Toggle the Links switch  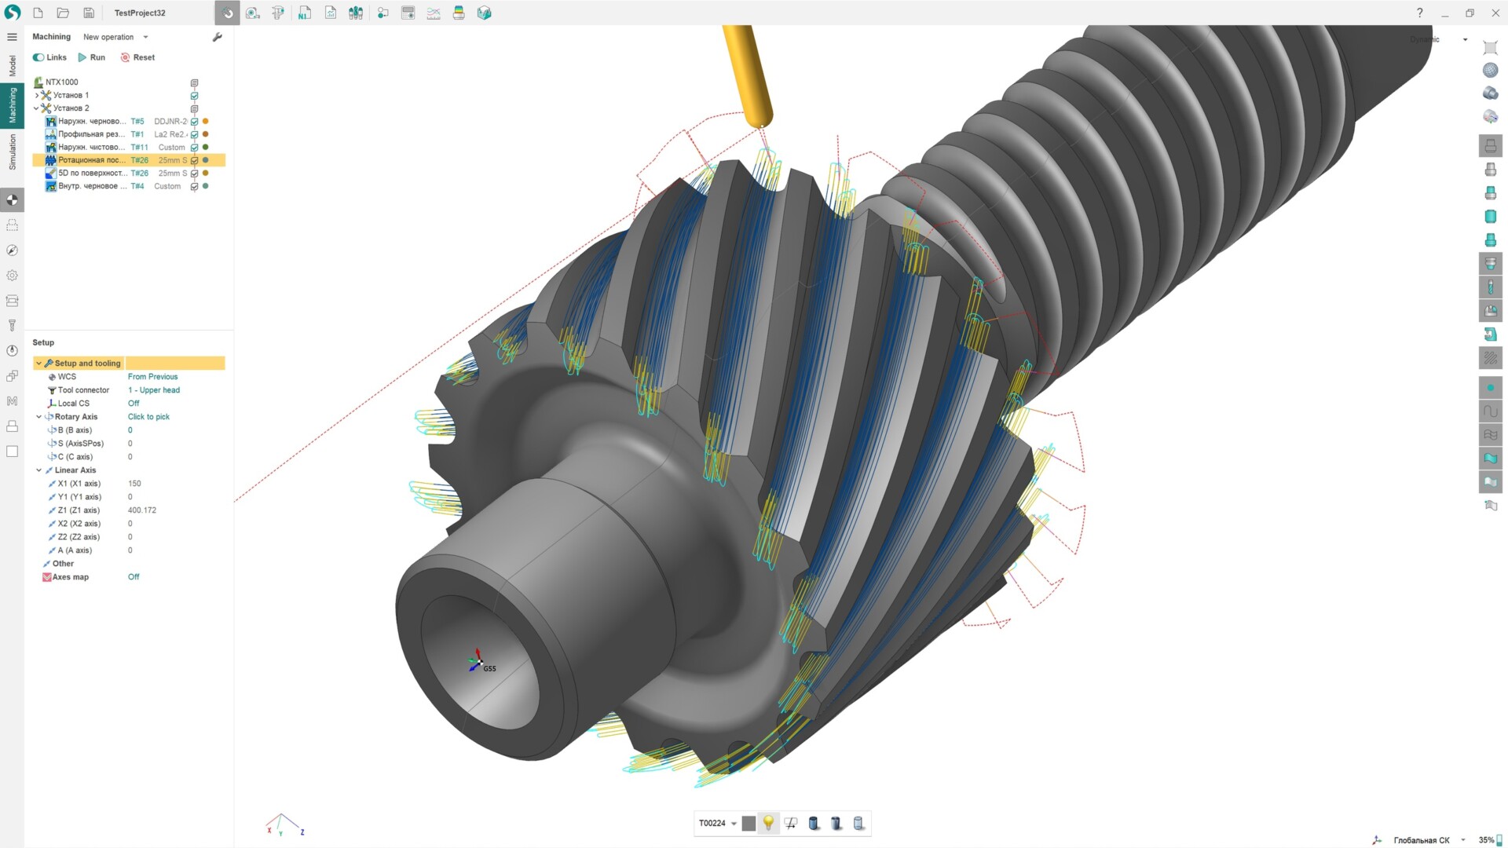[38, 57]
